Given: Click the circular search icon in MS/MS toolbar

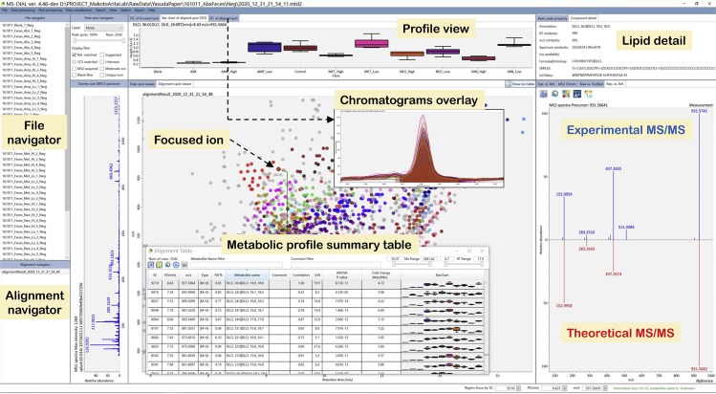Looking at the screenshot, I should tap(554, 94).
